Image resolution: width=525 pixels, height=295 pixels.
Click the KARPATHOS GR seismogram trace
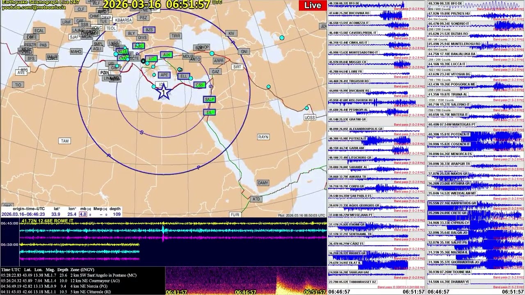476,205
